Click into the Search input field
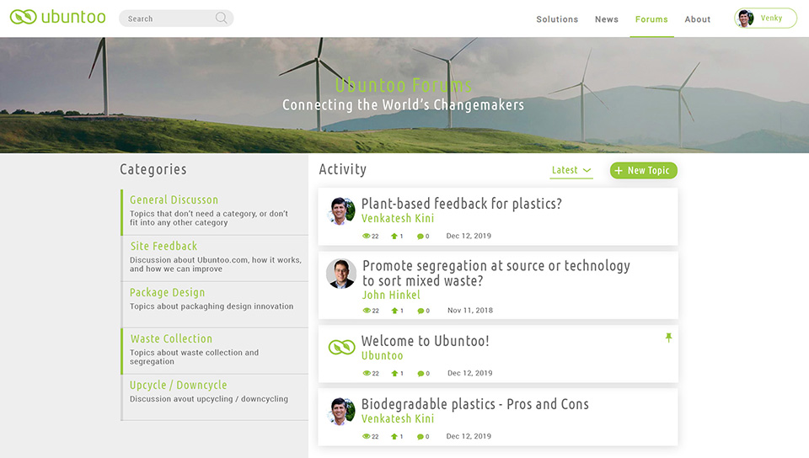This screenshot has width=809, height=458. coord(170,18)
